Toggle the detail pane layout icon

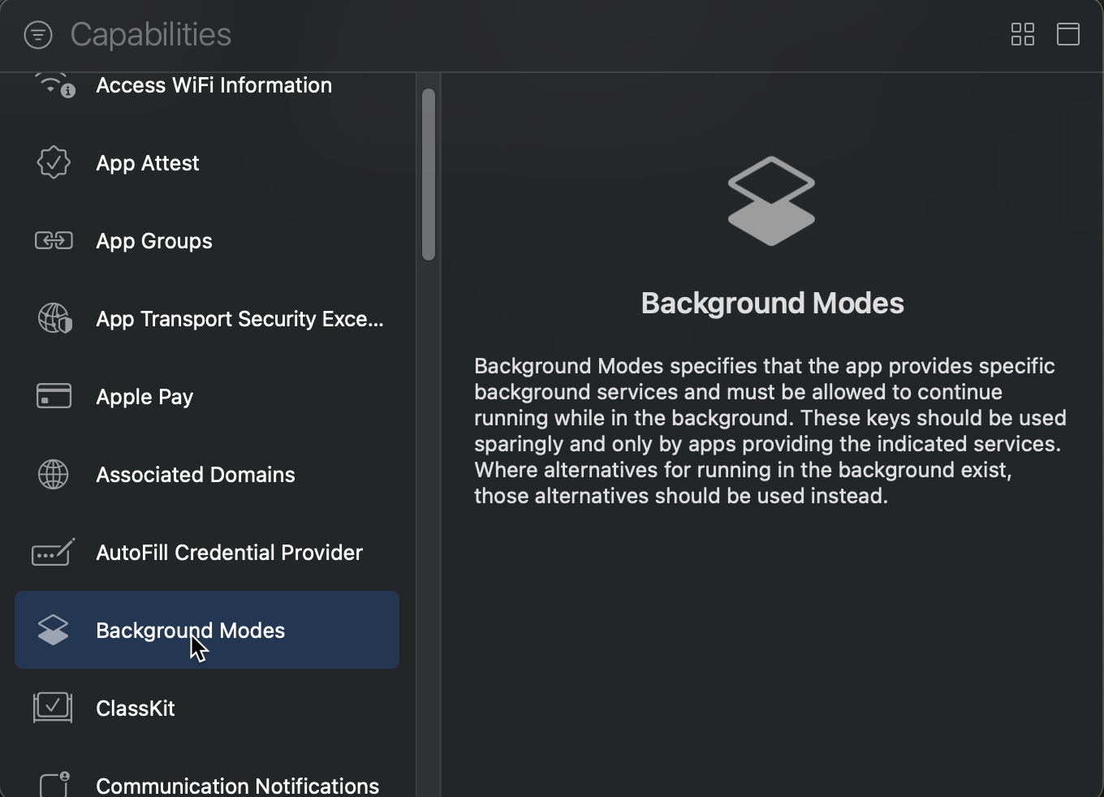click(x=1068, y=34)
